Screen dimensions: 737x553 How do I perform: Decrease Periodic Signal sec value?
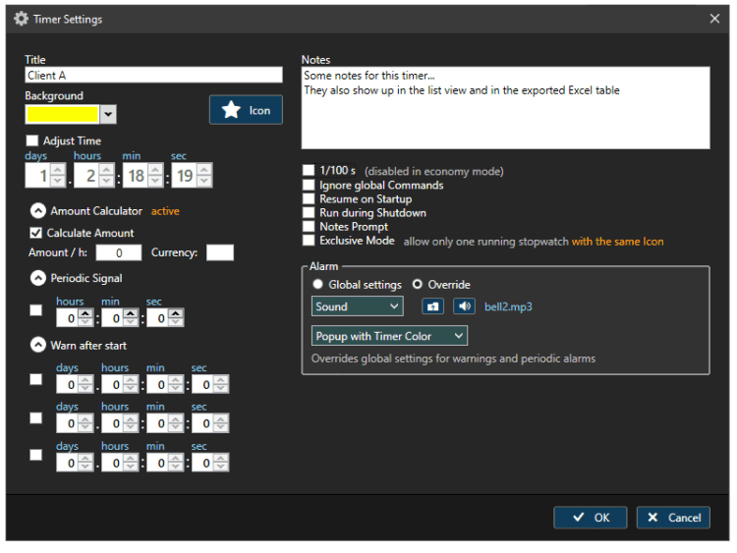pyautogui.click(x=175, y=322)
